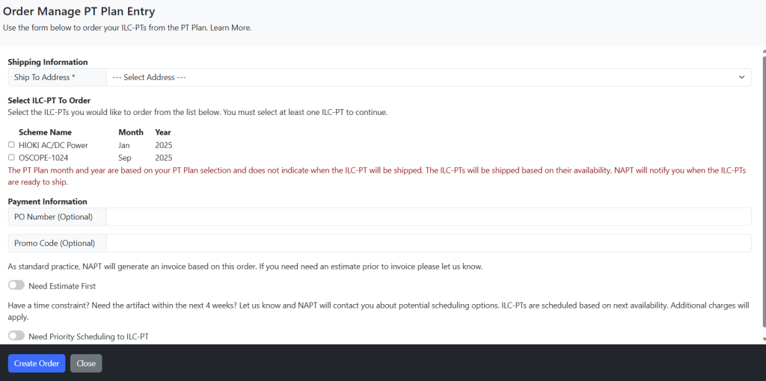Click the Scheme Name column header

pos(45,132)
